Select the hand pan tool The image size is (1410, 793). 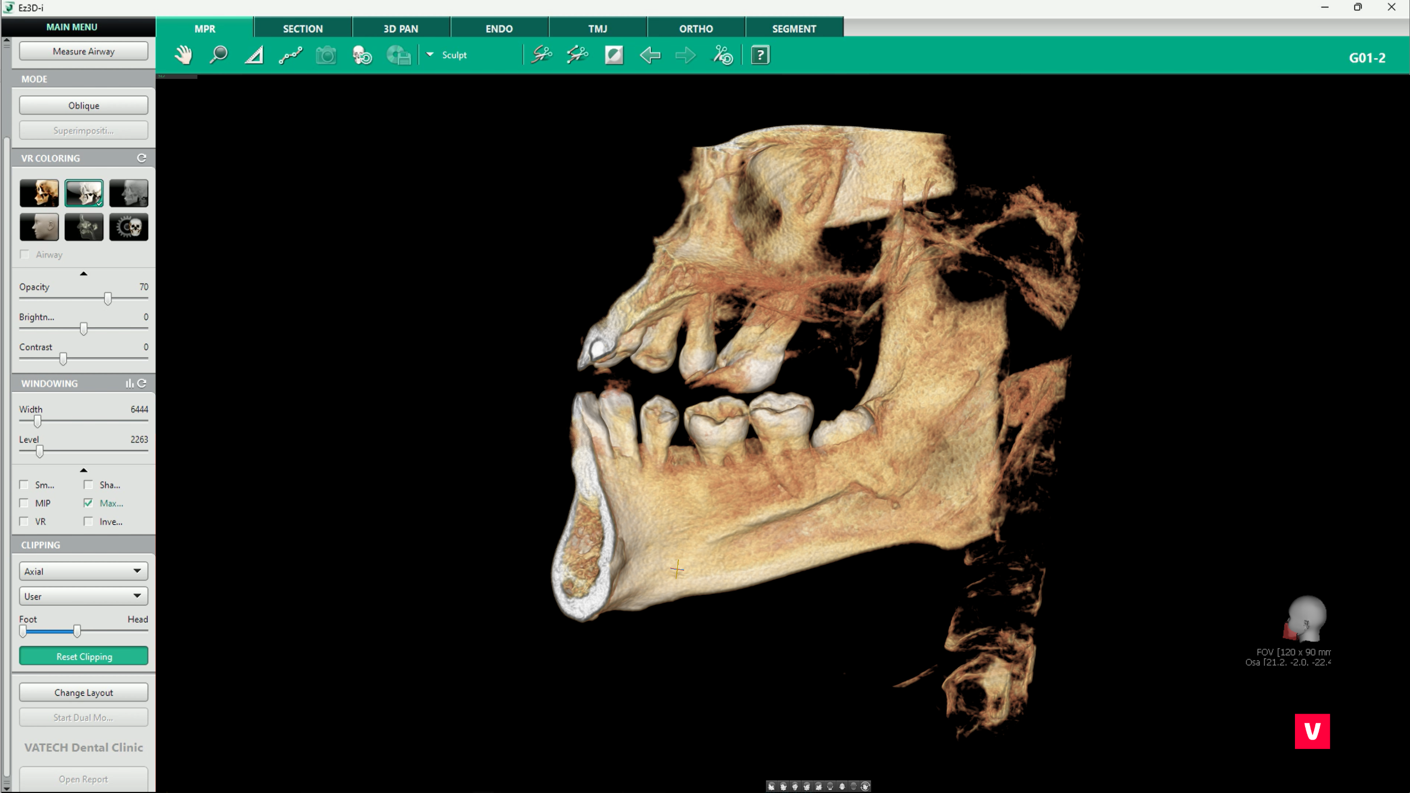(x=183, y=55)
